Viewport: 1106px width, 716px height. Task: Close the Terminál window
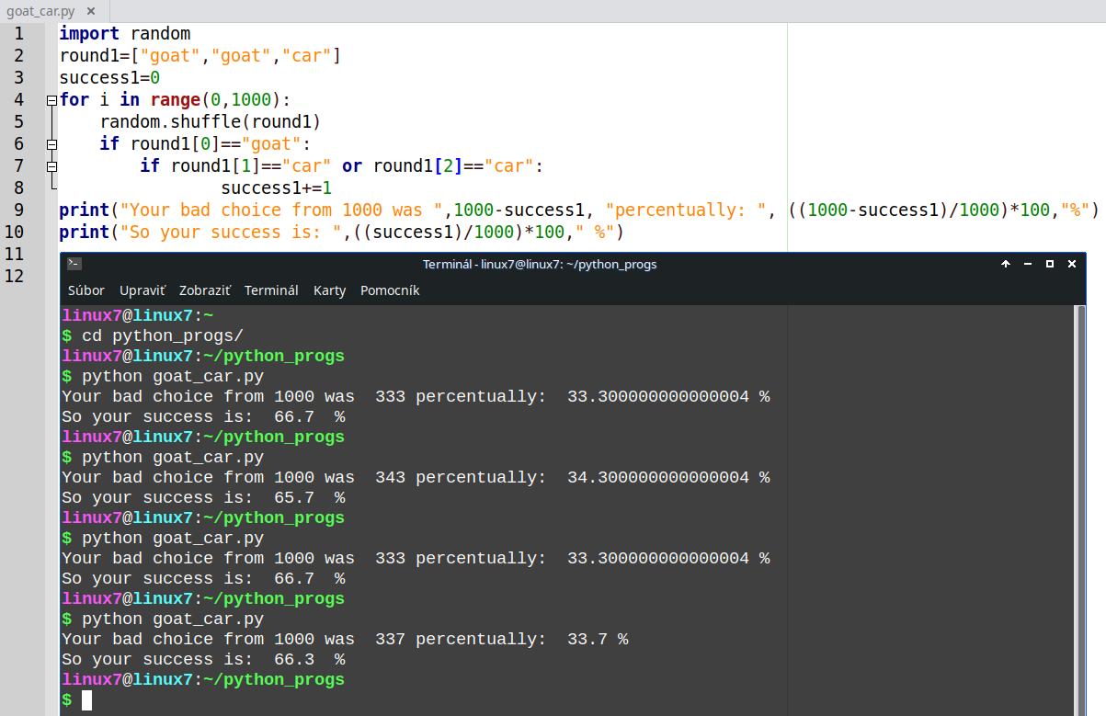click(x=1072, y=264)
